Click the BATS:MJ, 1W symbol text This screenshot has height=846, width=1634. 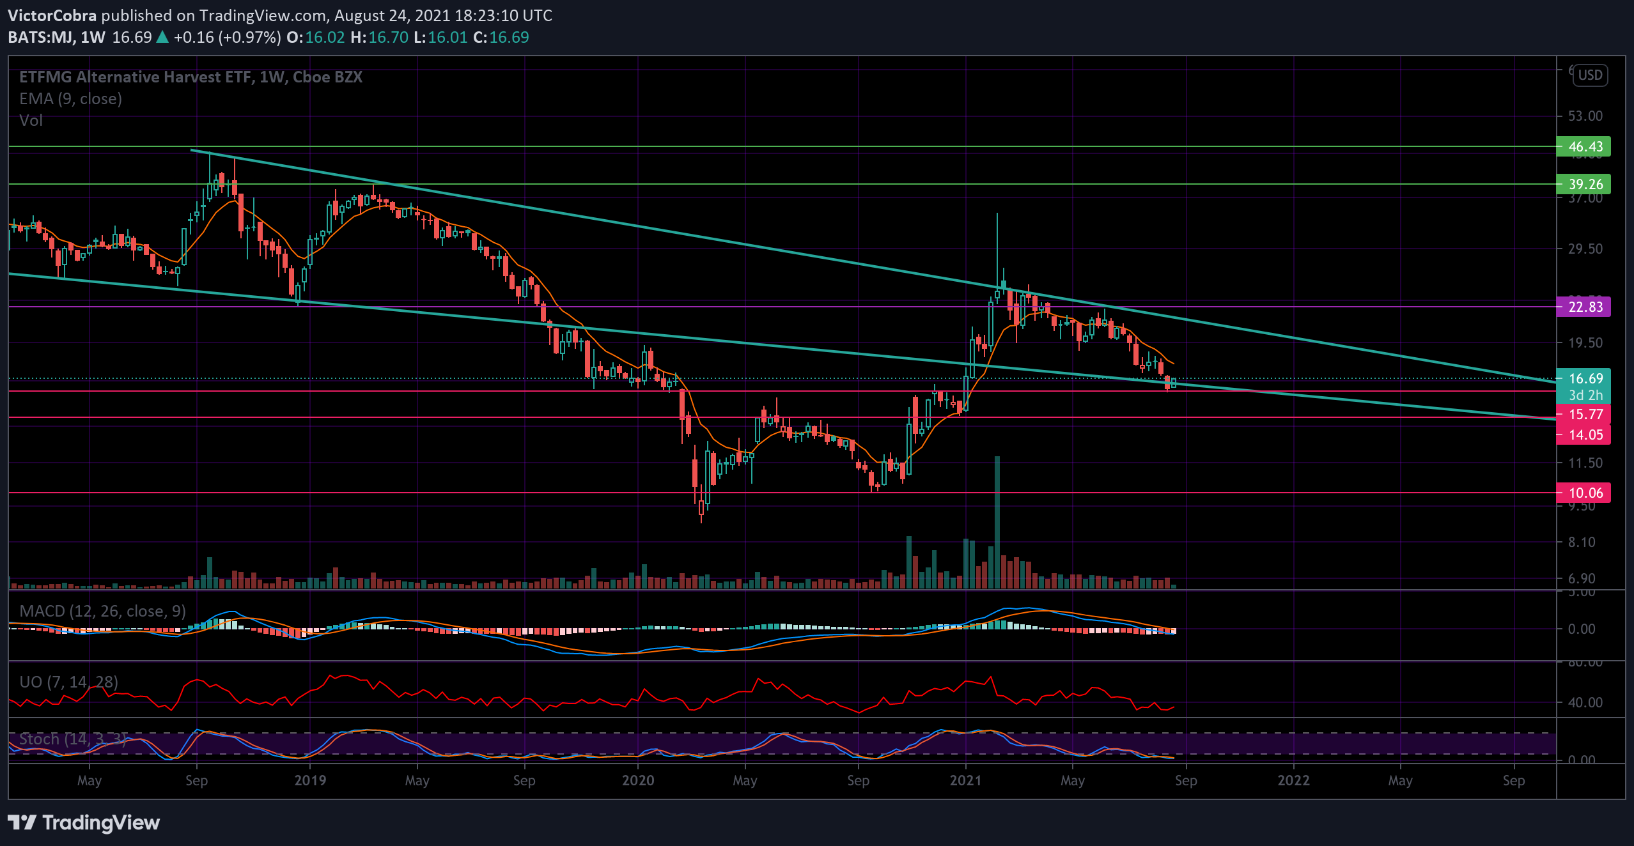tap(56, 37)
